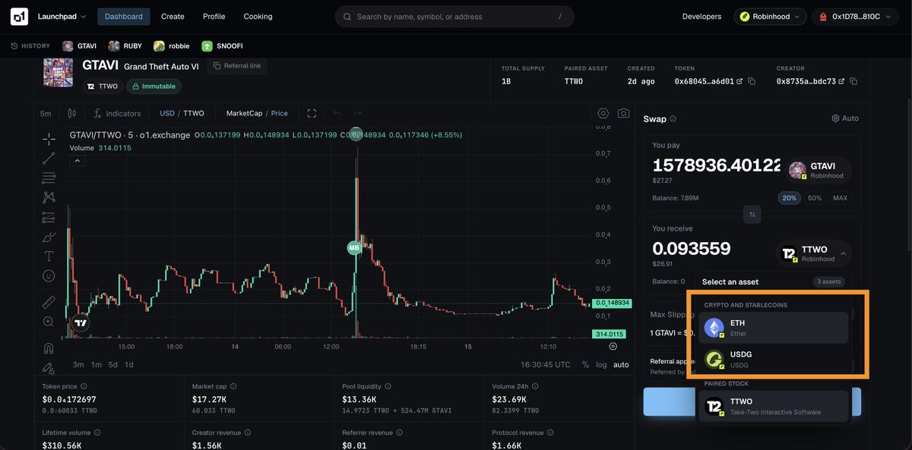Click the TradingView logo on chart

[x=81, y=323]
